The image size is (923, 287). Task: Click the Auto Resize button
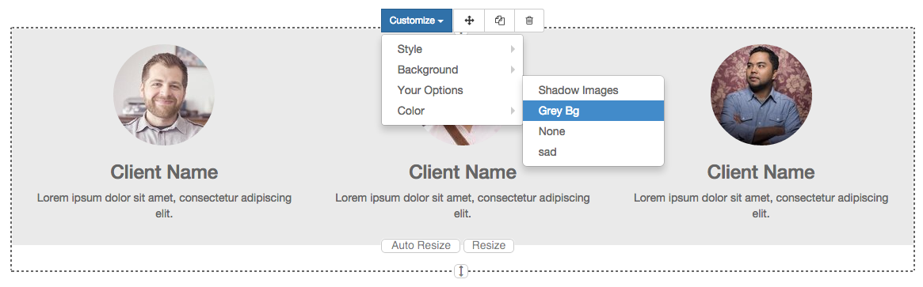(421, 245)
